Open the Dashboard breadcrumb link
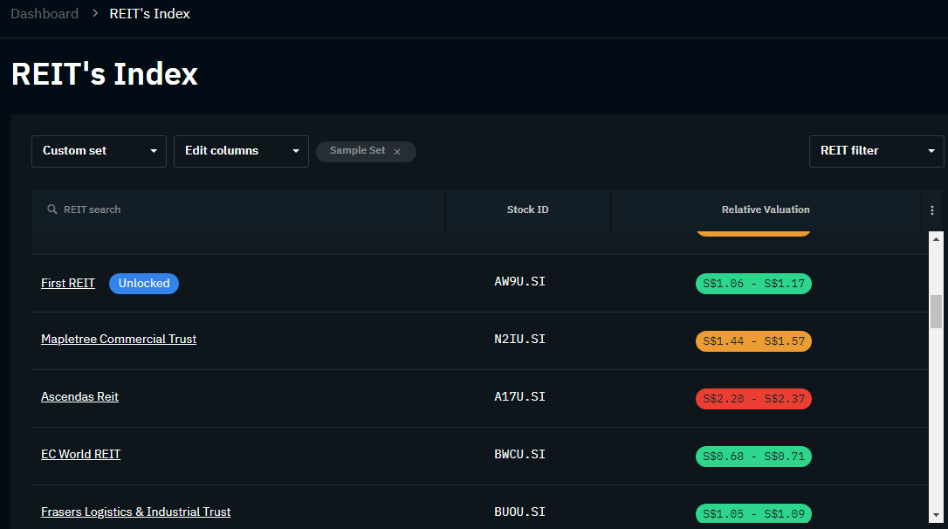The height and width of the screenshot is (529, 948). pyautogui.click(x=45, y=13)
